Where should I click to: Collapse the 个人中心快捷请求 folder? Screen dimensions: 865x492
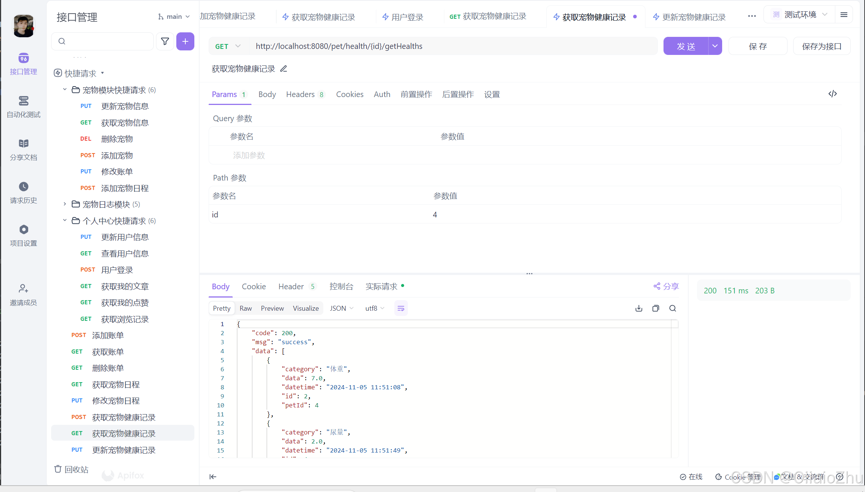pyautogui.click(x=64, y=220)
